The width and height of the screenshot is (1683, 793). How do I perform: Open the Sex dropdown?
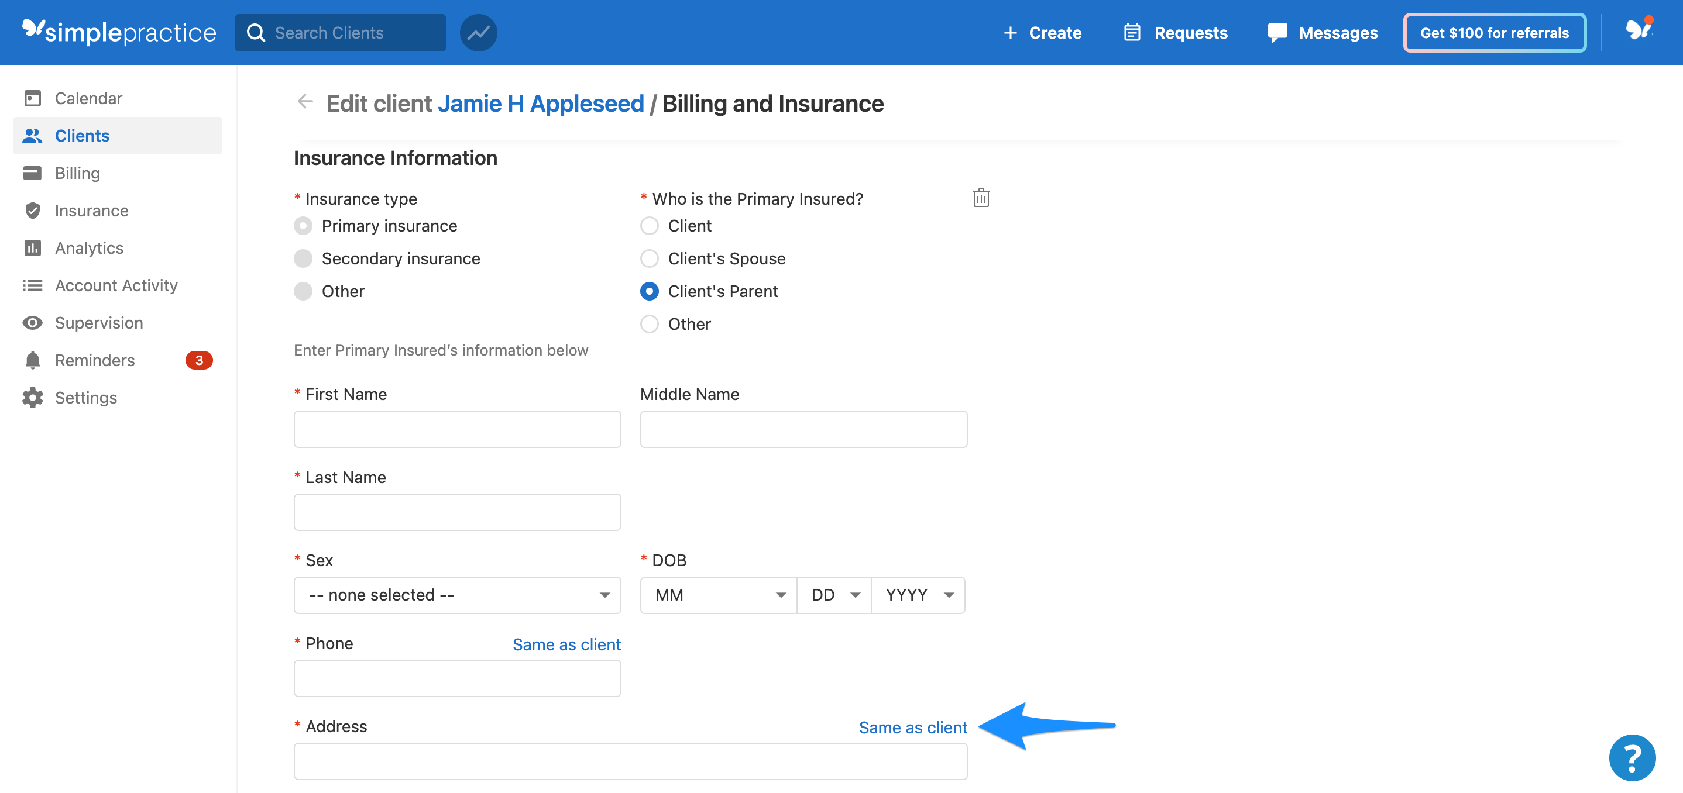pyautogui.click(x=456, y=595)
